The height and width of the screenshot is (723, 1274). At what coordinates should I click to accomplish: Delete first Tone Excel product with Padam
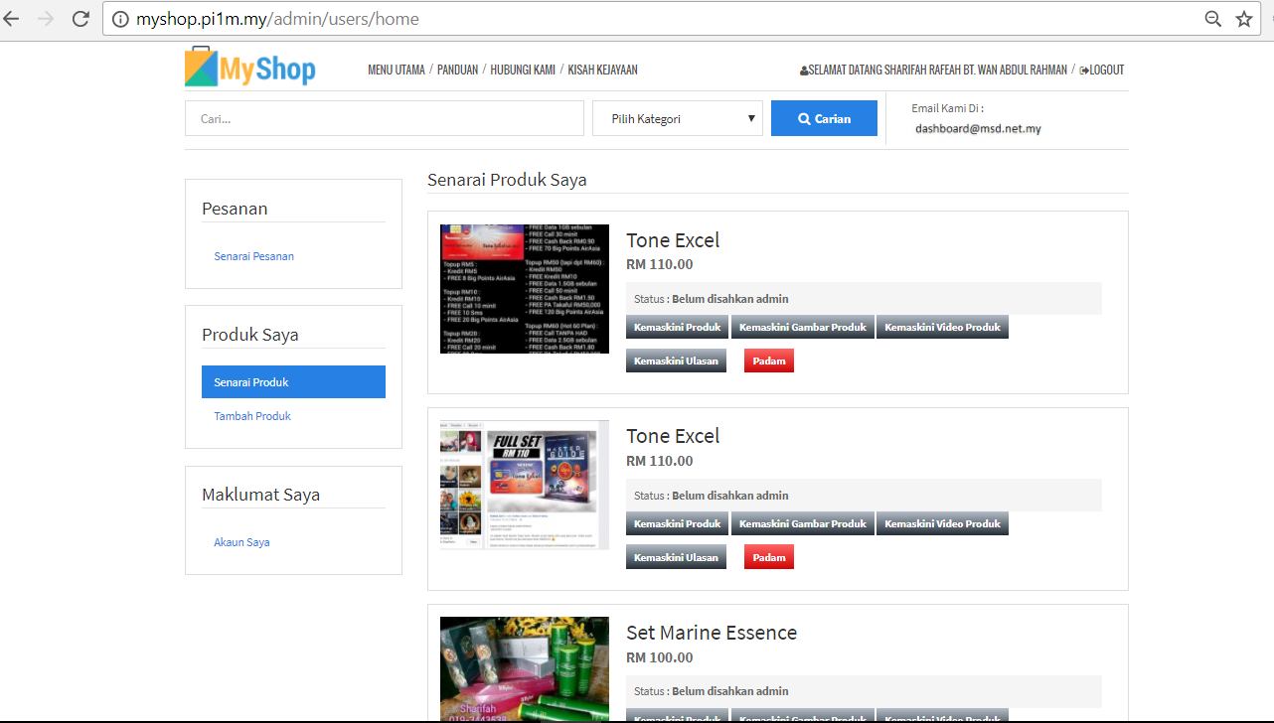tap(768, 361)
